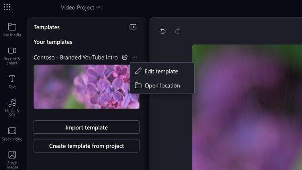Open My media in the sidebar
Screen dimensions: 302x170
[12, 30]
